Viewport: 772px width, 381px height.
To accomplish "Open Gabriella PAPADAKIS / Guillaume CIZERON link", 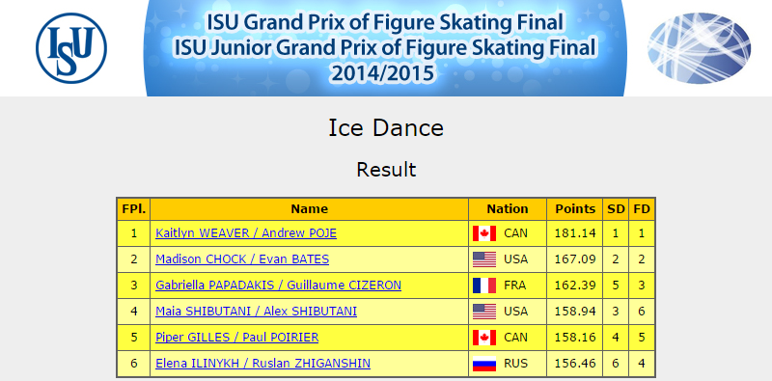I will (x=278, y=285).
